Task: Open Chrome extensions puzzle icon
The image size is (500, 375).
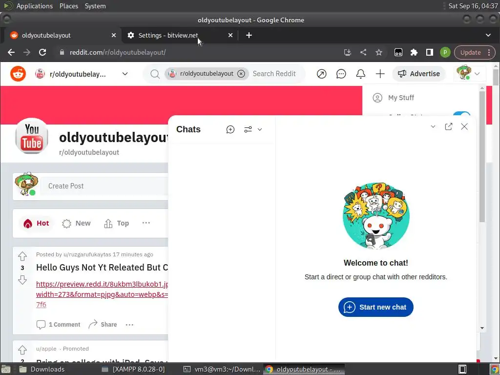Action: pos(414,52)
